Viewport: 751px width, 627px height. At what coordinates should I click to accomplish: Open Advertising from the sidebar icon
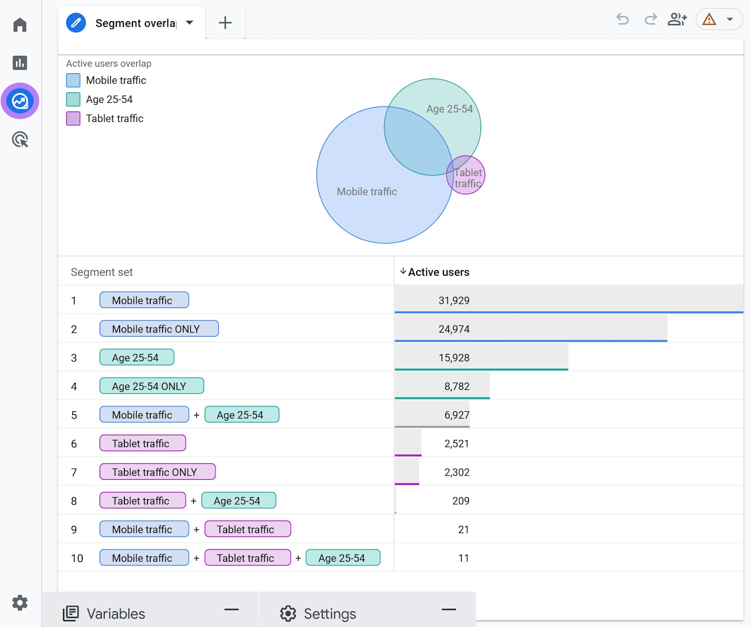(x=20, y=139)
